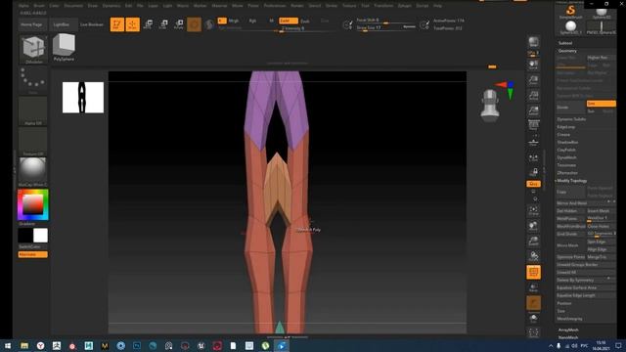Collapse the Geometry section
The width and height of the screenshot is (626, 352).
567,51
